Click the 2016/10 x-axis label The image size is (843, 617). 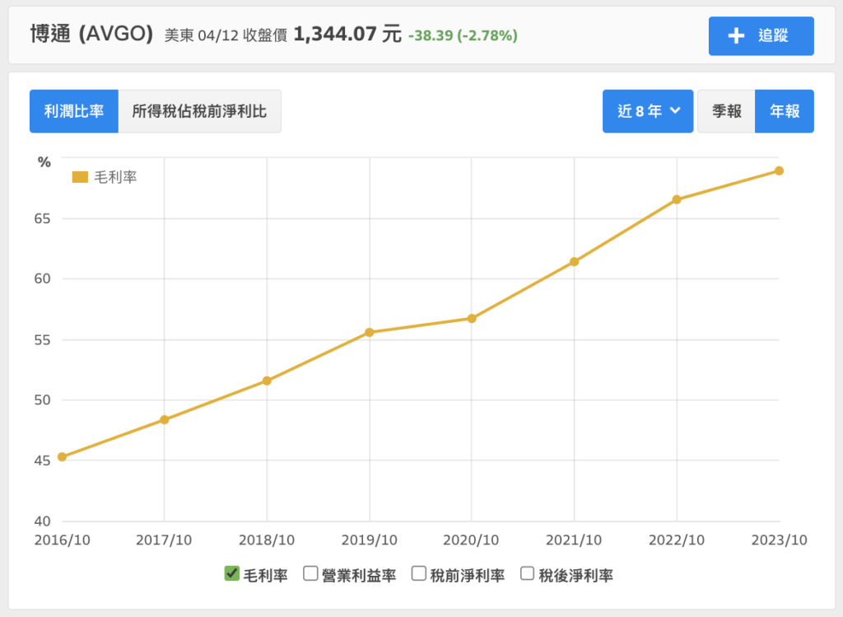click(63, 540)
